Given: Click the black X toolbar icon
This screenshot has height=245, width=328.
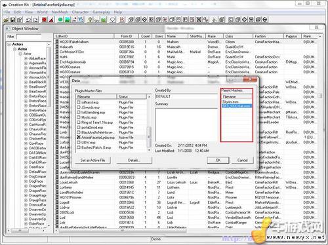Looking at the screenshot, I should pyautogui.click(x=199, y=20).
